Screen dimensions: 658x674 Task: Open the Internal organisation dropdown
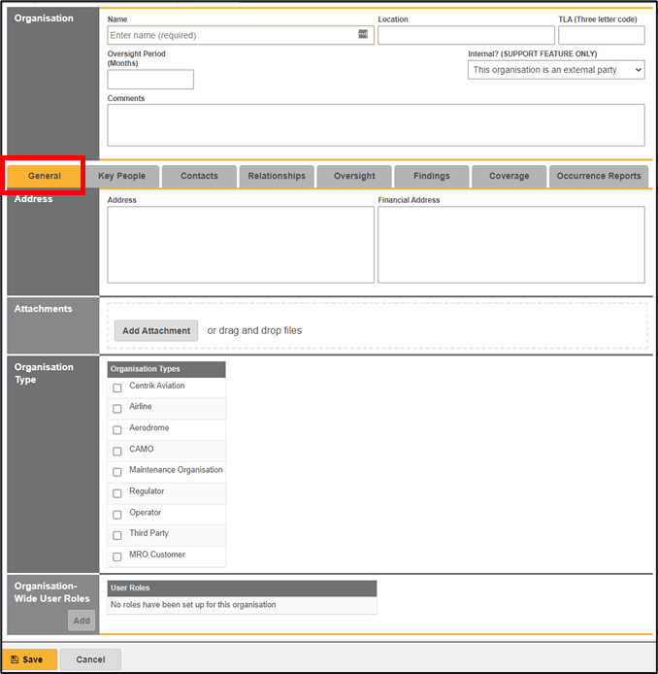point(556,70)
